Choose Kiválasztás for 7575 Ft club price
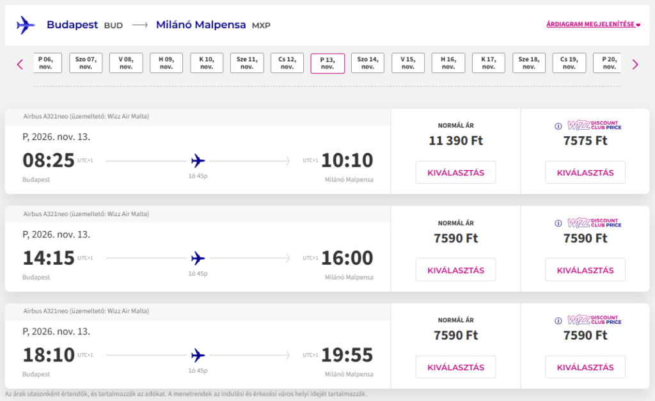 pos(585,173)
